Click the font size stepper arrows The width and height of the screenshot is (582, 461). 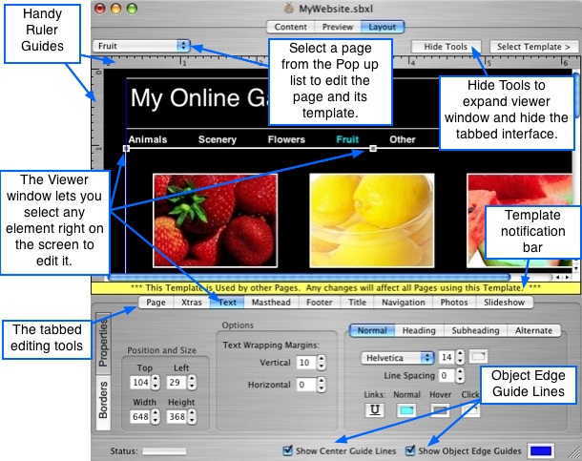[x=462, y=357]
